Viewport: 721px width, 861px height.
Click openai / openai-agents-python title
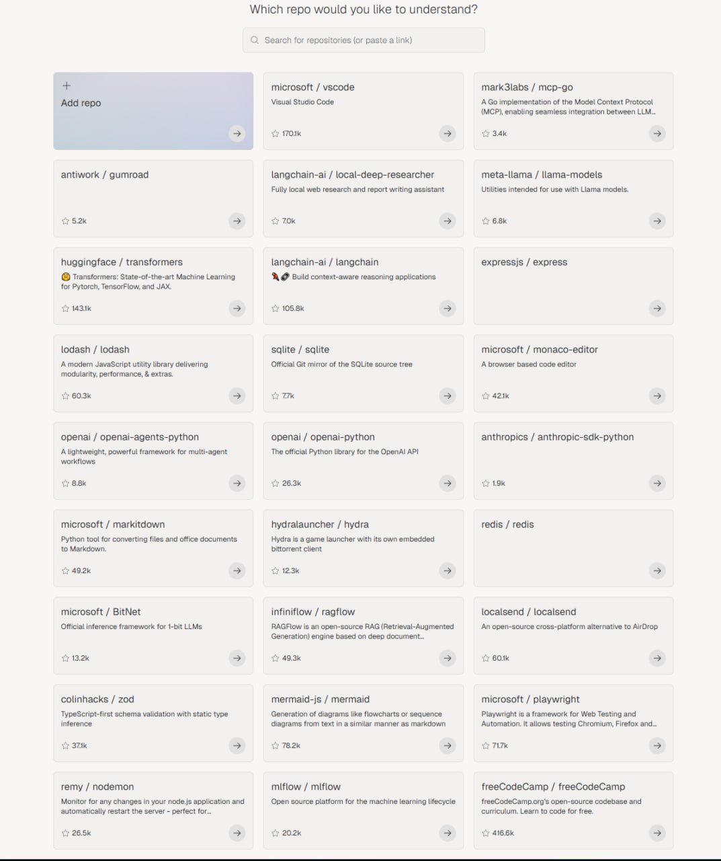pos(130,437)
